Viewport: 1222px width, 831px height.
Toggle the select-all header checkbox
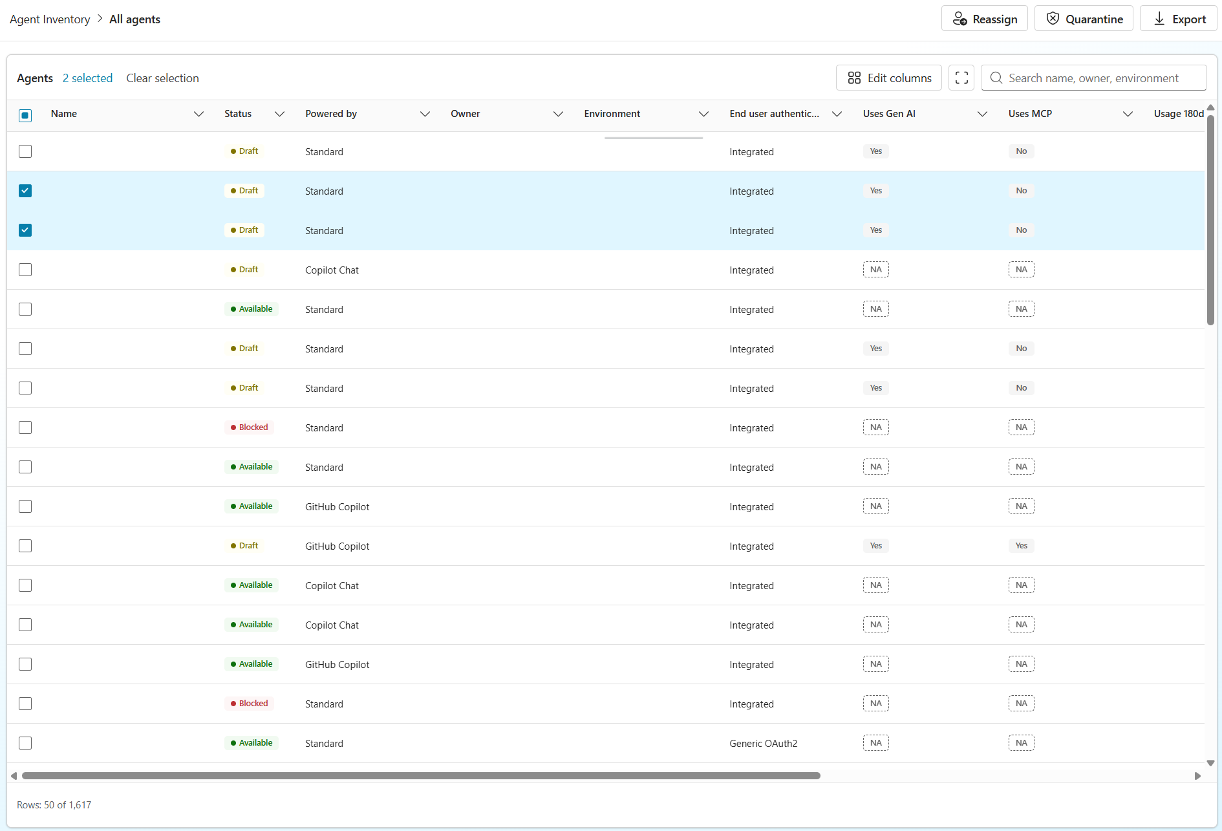[x=25, y=115]
